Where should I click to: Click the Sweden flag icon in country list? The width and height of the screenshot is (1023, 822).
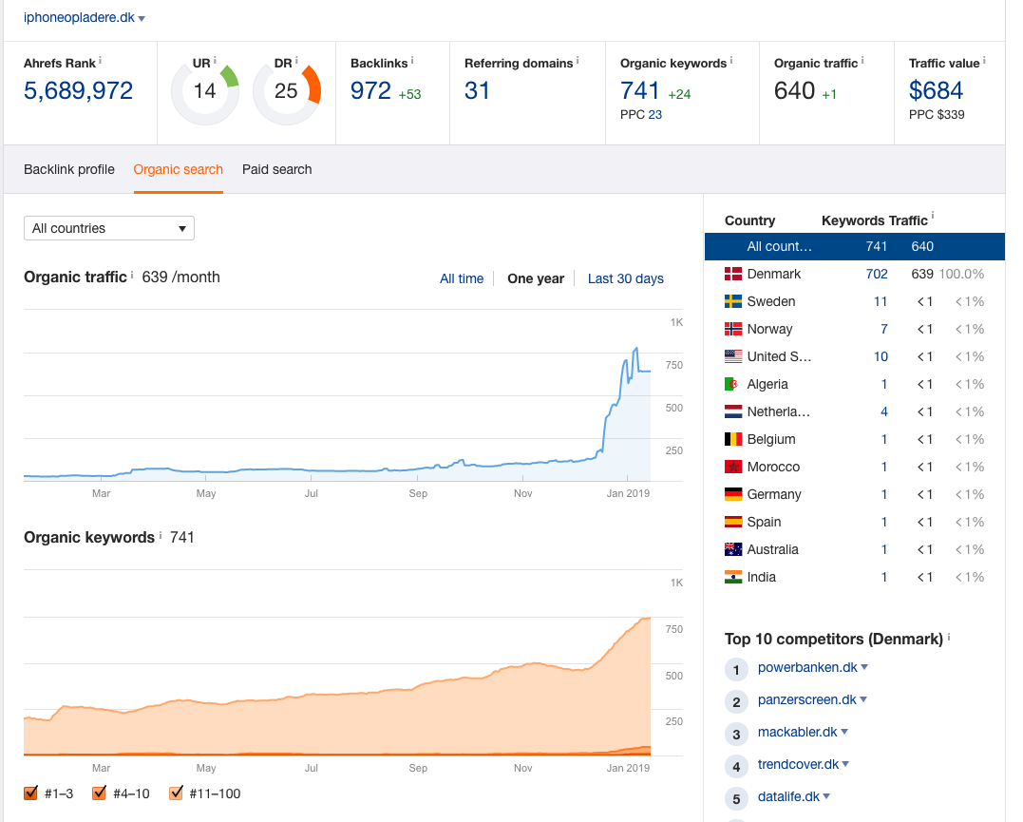(732, 301)
